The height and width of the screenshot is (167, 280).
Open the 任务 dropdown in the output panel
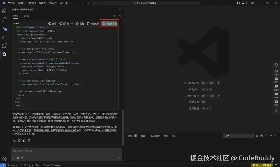coord(238,135)
